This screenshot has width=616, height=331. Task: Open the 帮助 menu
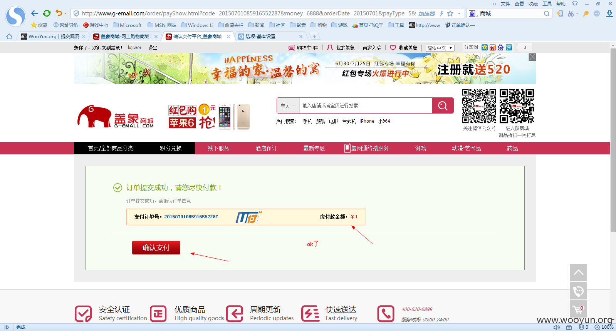(x=561, y=4)
